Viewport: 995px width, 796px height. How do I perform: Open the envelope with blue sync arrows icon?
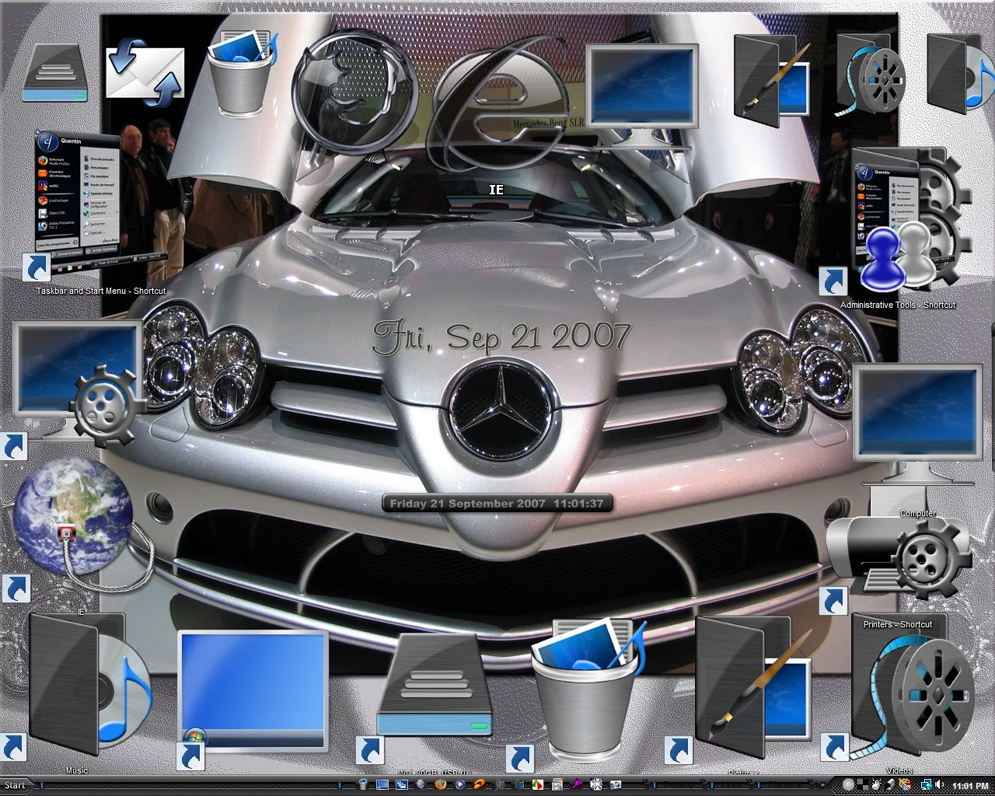[145, 72]
